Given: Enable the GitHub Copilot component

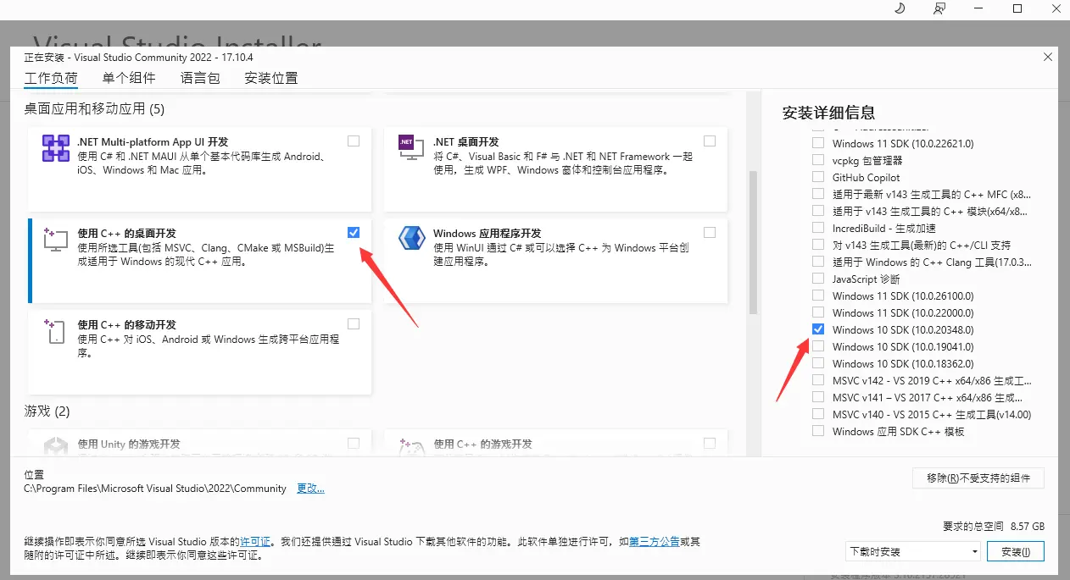Looking at the screenshot, I should [818, 177].
